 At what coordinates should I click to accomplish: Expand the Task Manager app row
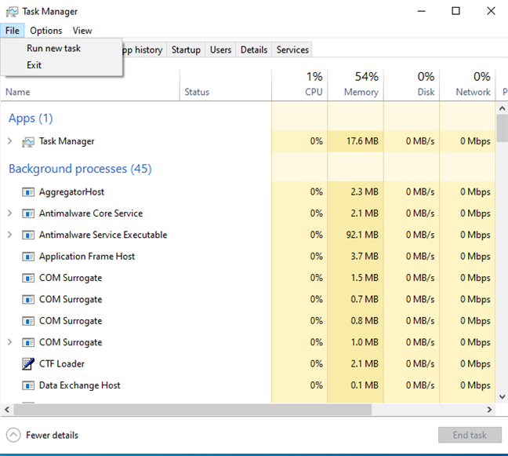pyautogui.click(x=9, y=141)
